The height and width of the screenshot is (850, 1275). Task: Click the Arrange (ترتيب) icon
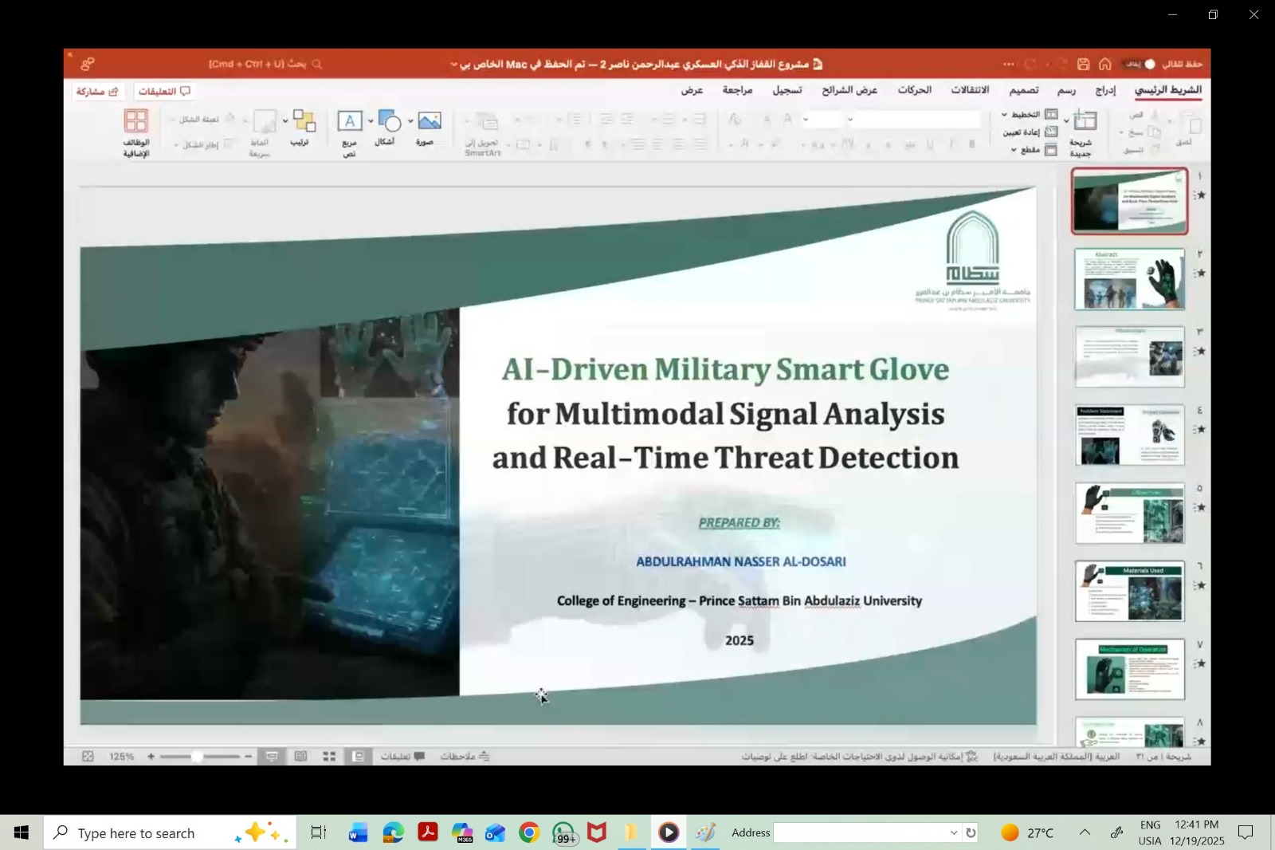[303, 122]
